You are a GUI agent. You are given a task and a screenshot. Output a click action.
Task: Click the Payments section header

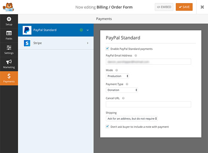click(104, 19)
